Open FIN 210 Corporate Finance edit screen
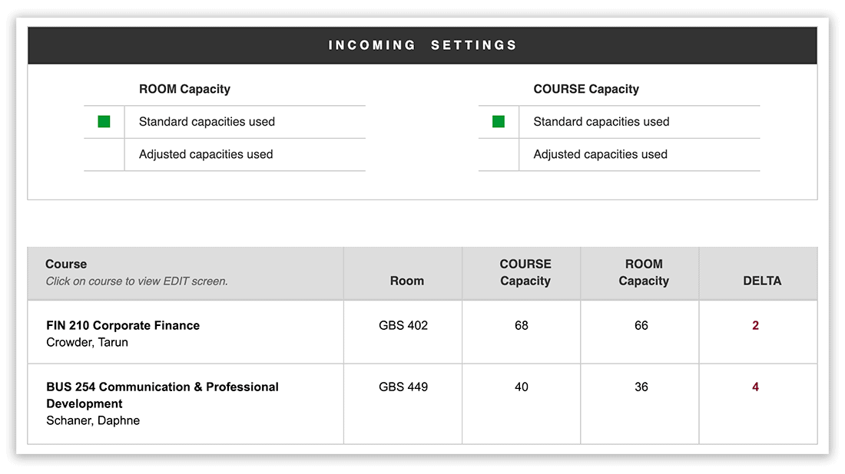 coord(122,325)
